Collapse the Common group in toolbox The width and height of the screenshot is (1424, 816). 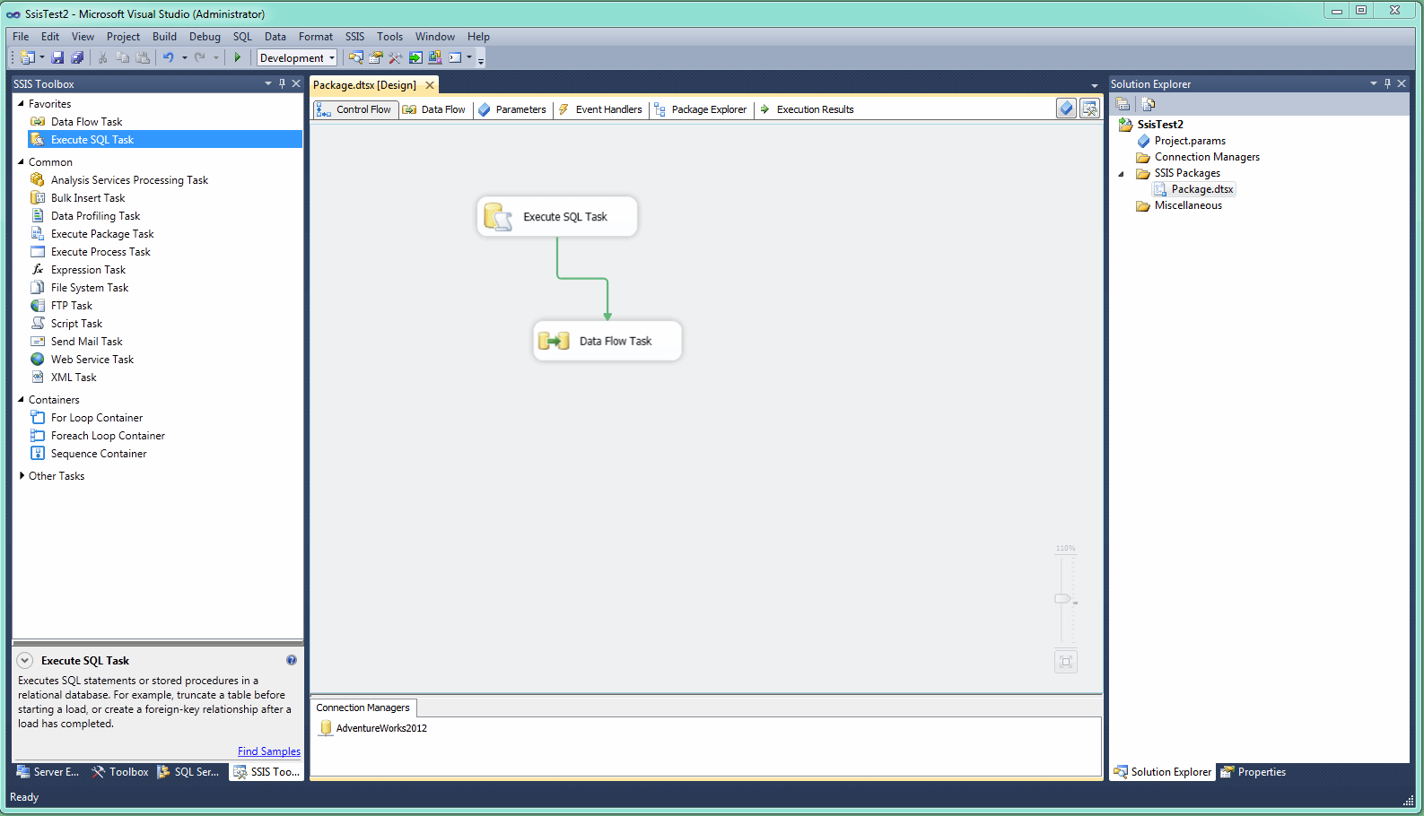click(x=22, y=162)
